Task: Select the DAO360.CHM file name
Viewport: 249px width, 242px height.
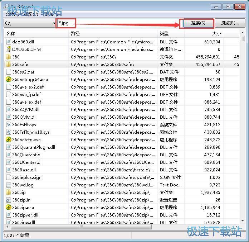Action: click(x=26, y=49)
